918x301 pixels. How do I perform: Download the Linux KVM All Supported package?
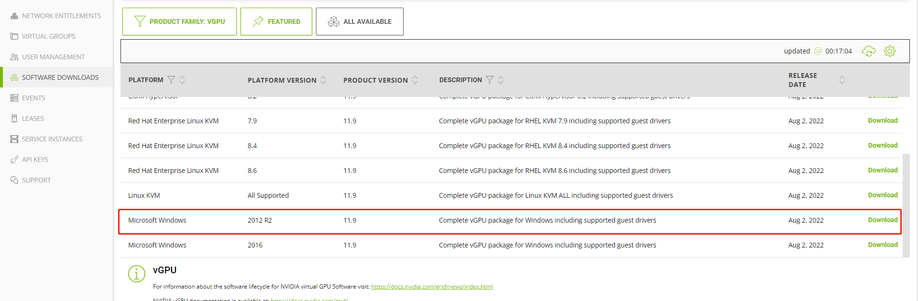(x=883, y=195)
